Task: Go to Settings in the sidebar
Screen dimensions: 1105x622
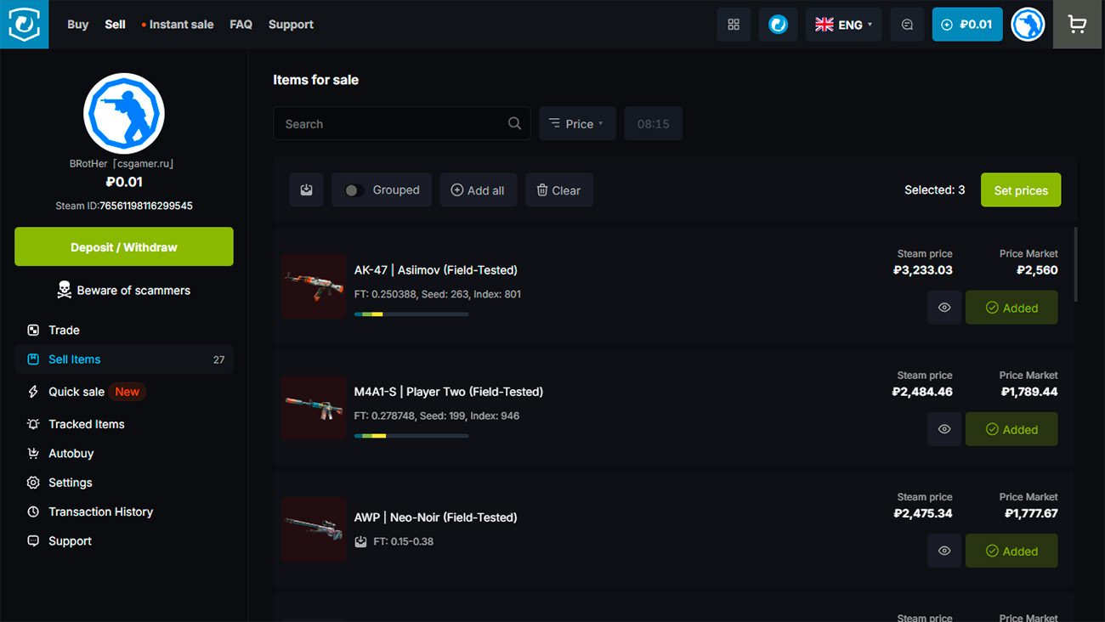Action: coord(124,483)
